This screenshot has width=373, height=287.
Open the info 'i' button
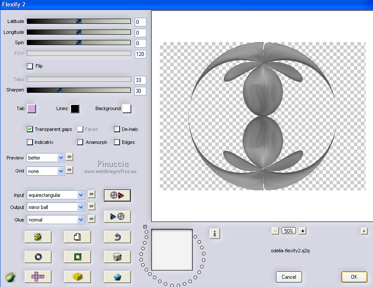[215, 234]
